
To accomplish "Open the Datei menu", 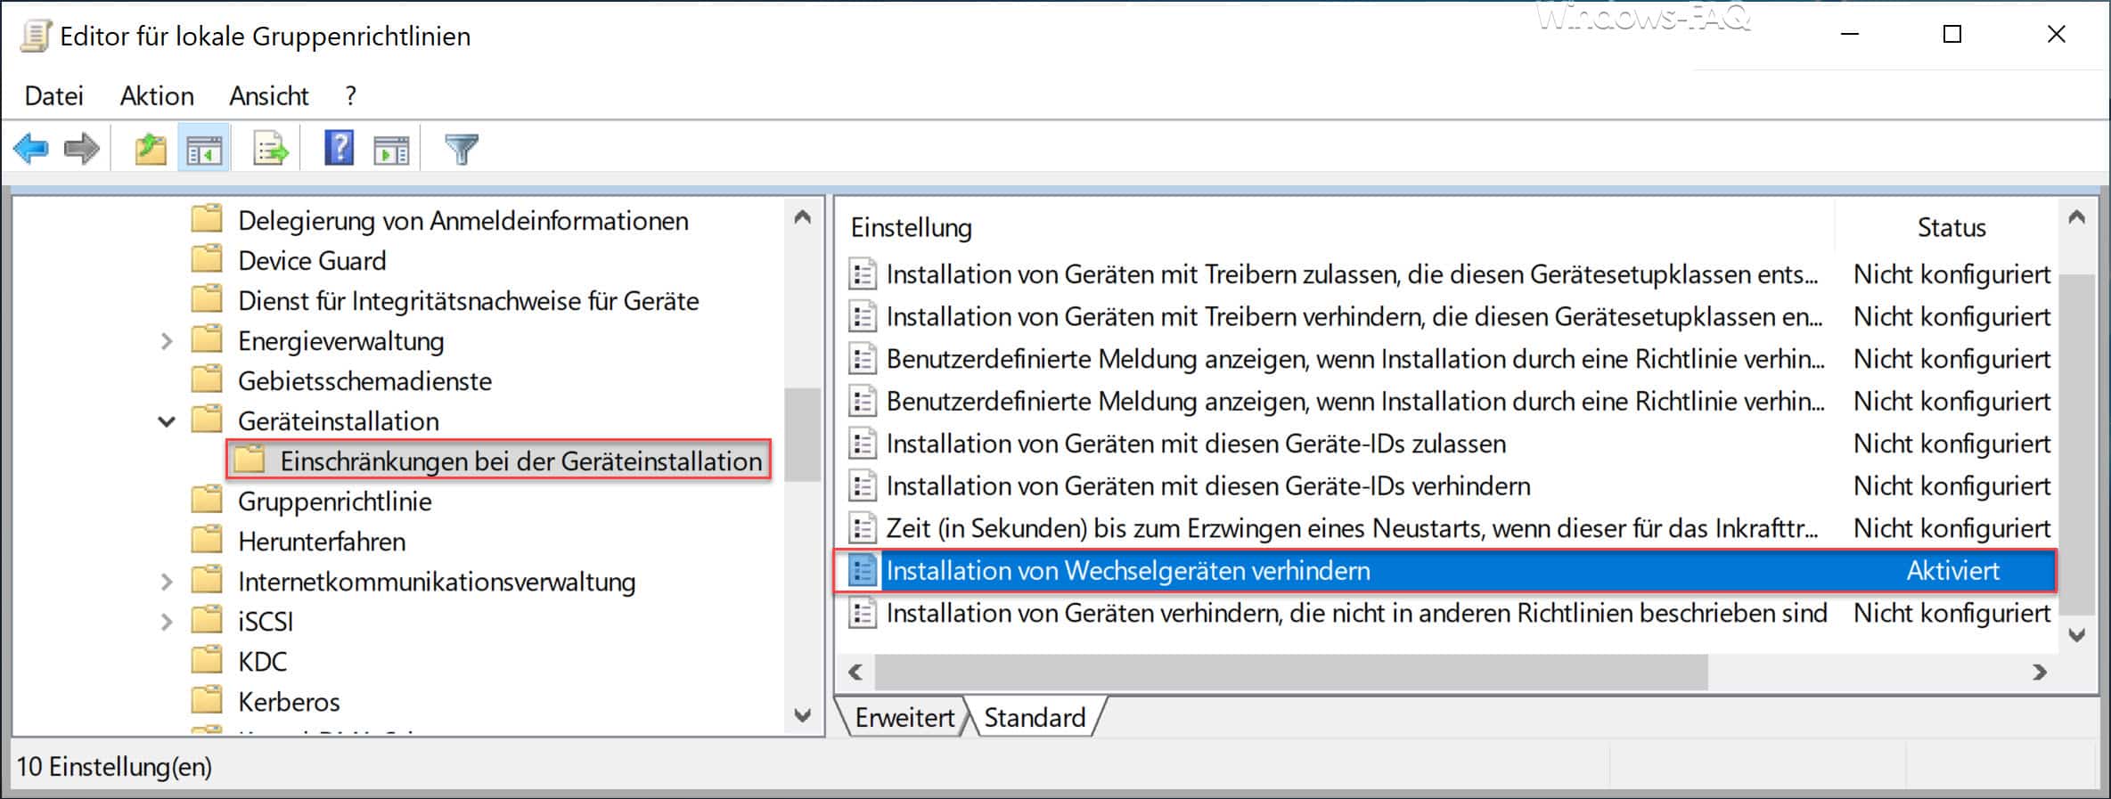I will point(54,95).
